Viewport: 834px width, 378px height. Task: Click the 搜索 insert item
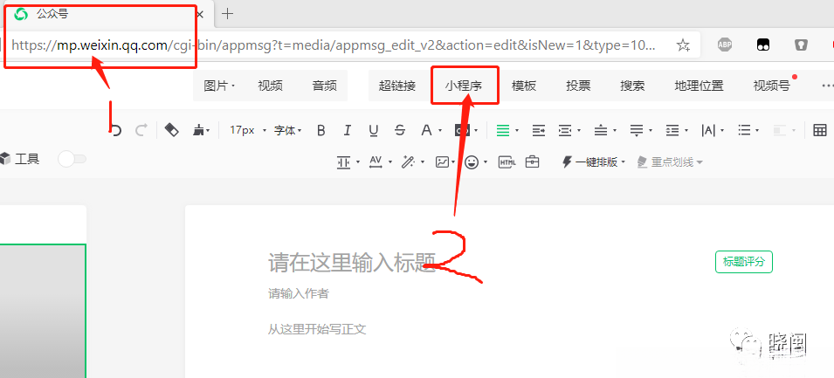pyautogui.click(x=632, y=86)
